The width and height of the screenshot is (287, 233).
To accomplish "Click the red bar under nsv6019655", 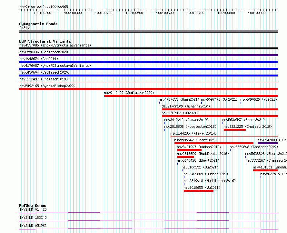I will tap(199, 191).
